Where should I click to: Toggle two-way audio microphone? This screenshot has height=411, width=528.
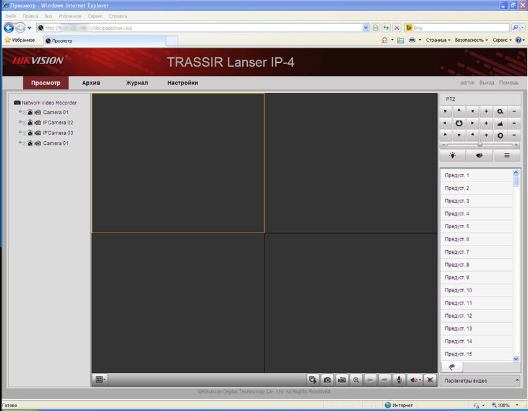pos(399,380)
